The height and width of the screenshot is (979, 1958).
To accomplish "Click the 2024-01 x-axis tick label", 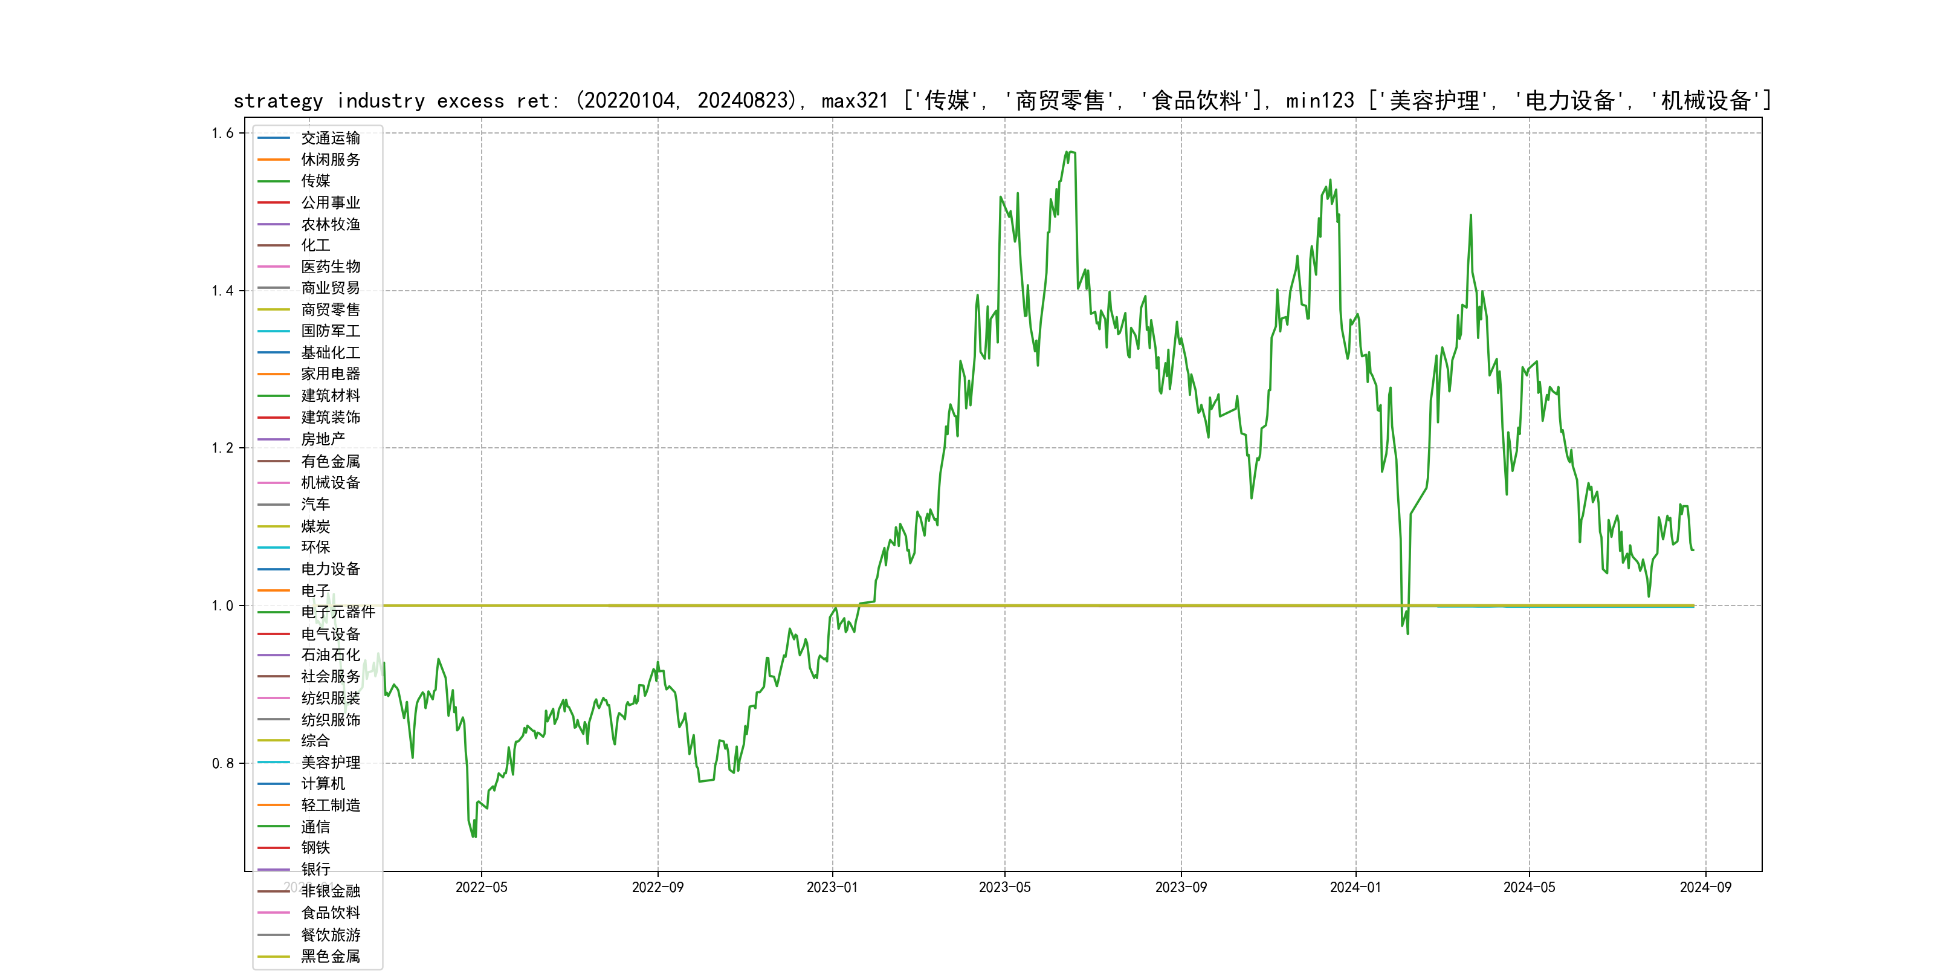I will [1355, 887].
